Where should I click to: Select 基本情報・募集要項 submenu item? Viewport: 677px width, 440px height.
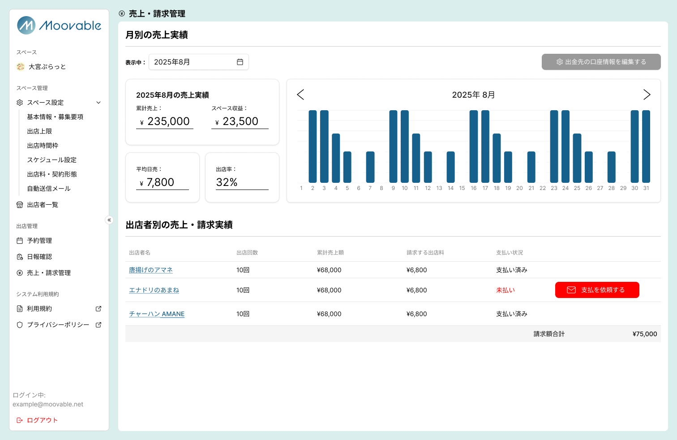click(55, 117)
